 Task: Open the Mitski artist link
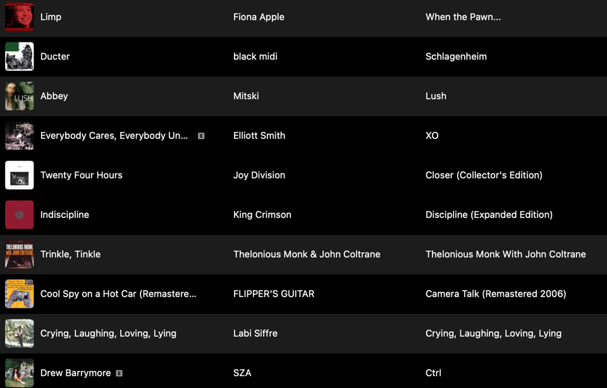tap(246, 96)
